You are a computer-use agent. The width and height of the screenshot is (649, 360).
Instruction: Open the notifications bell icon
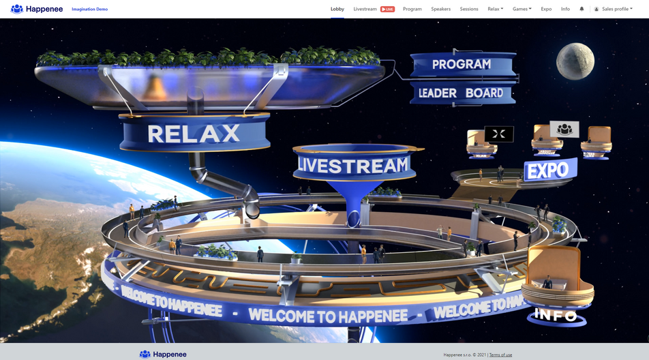coord(582,9)
